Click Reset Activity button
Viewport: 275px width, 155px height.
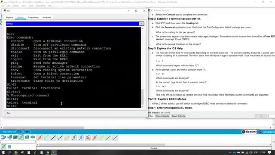pyautogui.click(x=178, y=116)
